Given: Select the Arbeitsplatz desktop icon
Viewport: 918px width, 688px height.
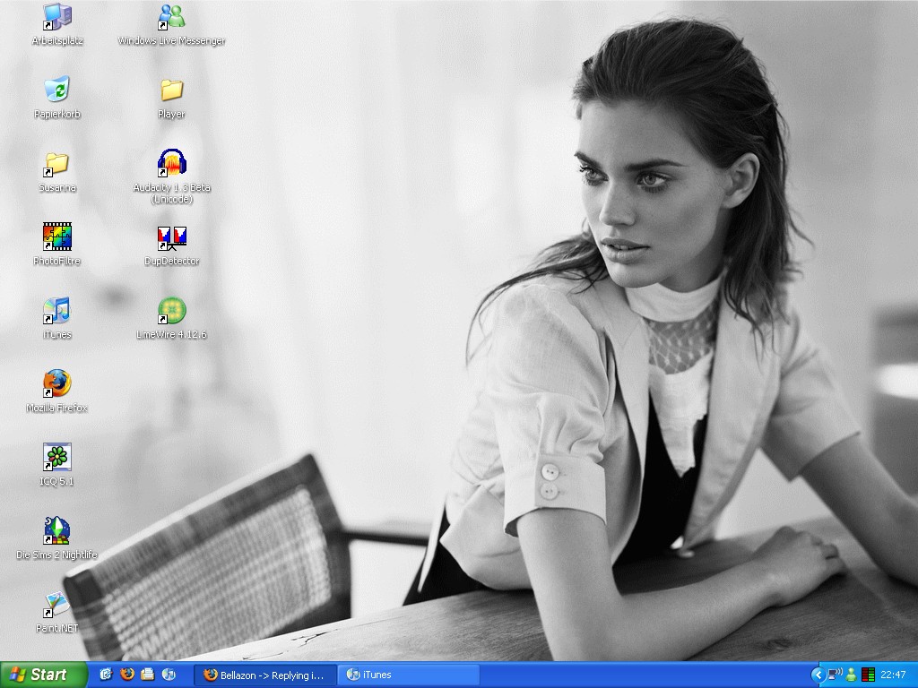Looking at the screenshot, I should [57, 17].
